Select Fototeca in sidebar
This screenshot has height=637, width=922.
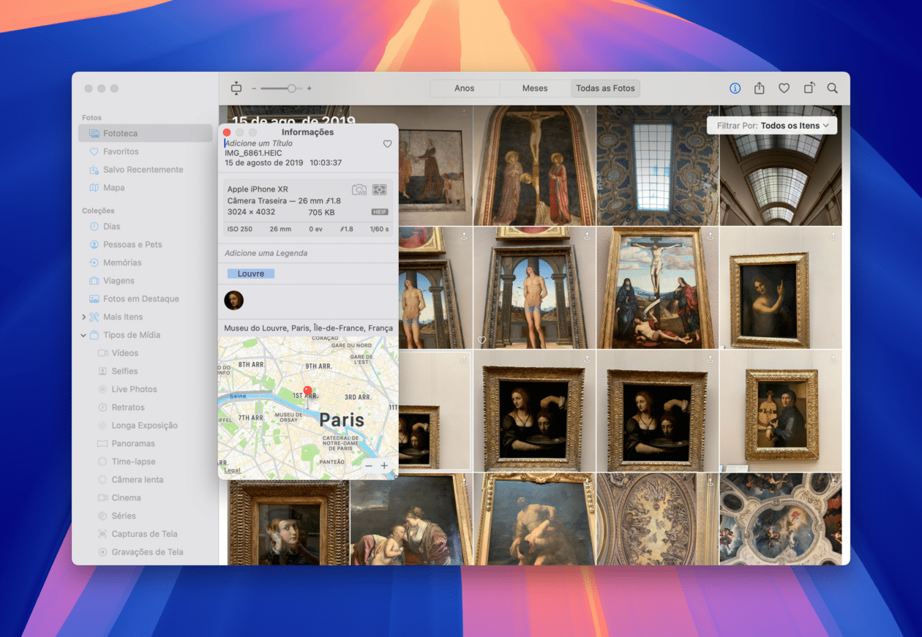click(146, 133)
